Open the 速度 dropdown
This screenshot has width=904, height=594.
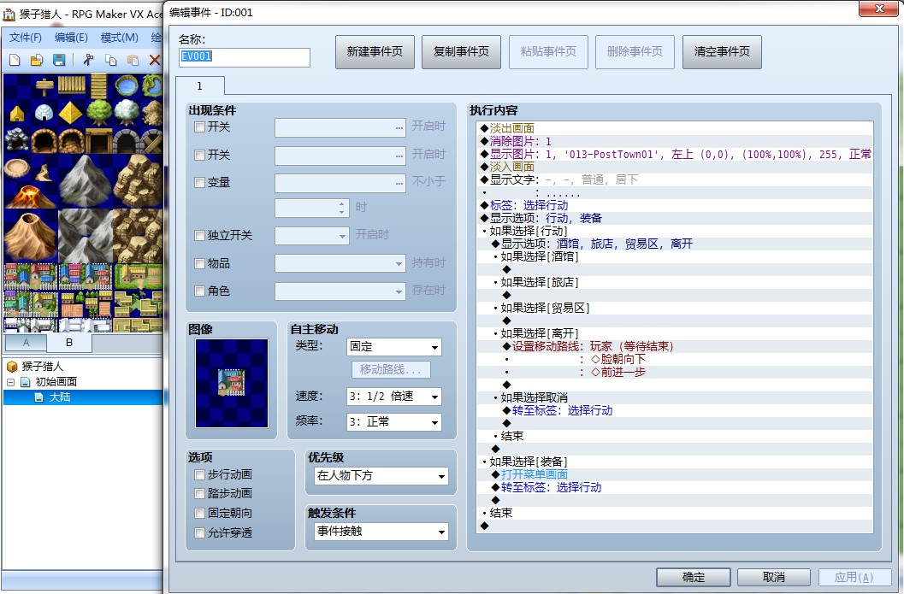pos(394,397)
